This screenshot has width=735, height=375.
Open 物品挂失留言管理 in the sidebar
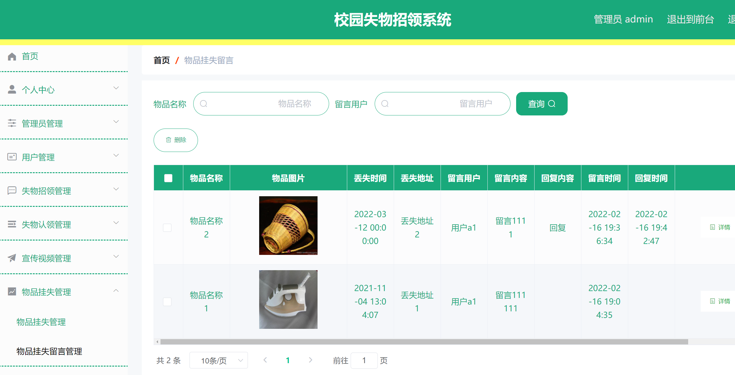(49, 351)
